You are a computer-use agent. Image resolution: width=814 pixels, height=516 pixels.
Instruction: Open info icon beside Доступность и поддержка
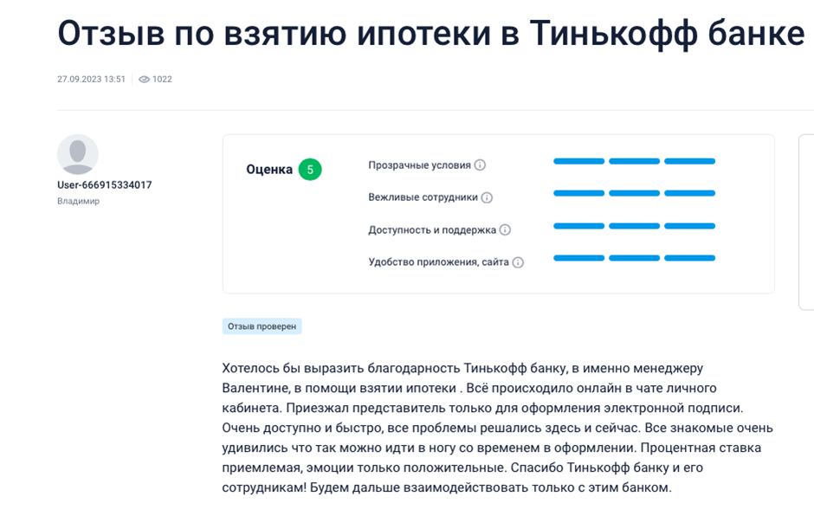coord(505,229)
